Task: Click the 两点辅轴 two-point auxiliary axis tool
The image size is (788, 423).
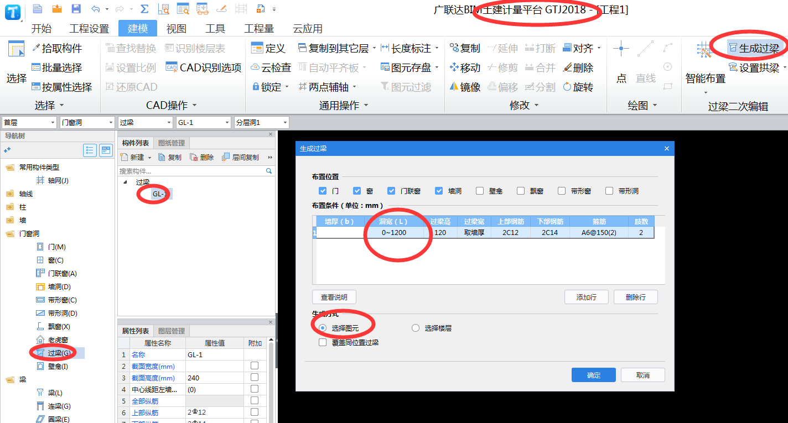Action: coord(328,87)
